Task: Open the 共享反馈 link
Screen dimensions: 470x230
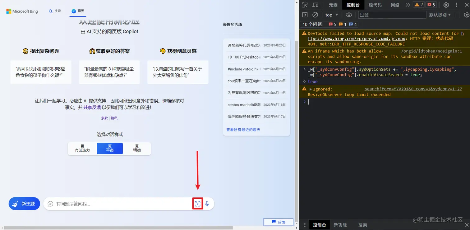Action: click(92, 107)
